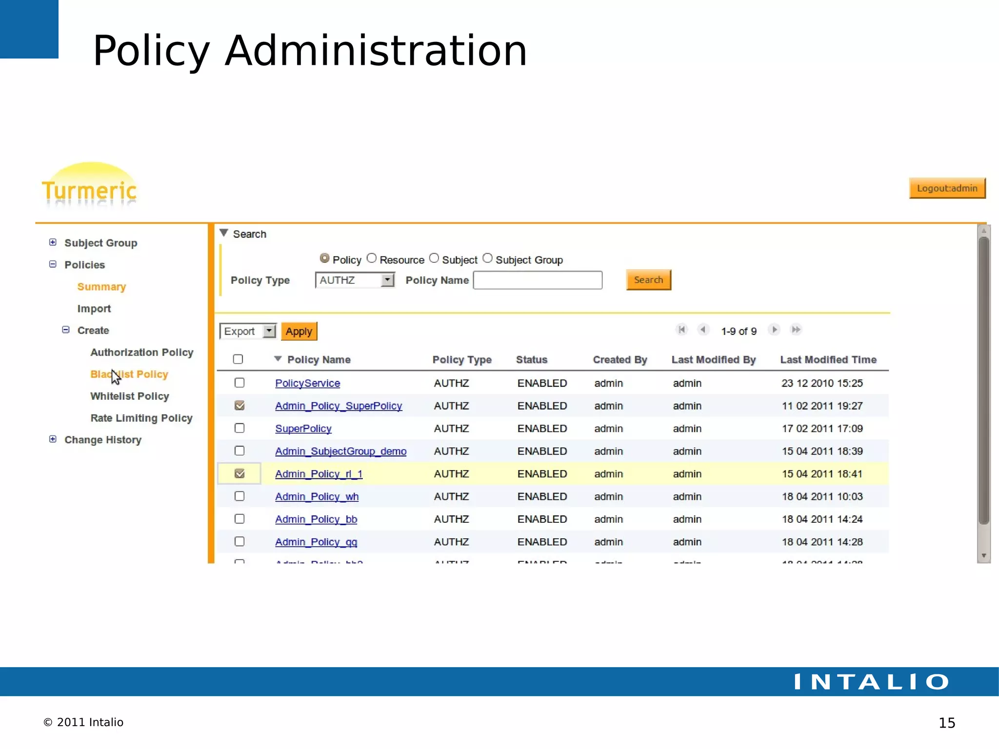Uncheck Admin_Policy_SuperPolicy checkbox
This screenshot has width=999, height=749.
click(x=239, y=406)
